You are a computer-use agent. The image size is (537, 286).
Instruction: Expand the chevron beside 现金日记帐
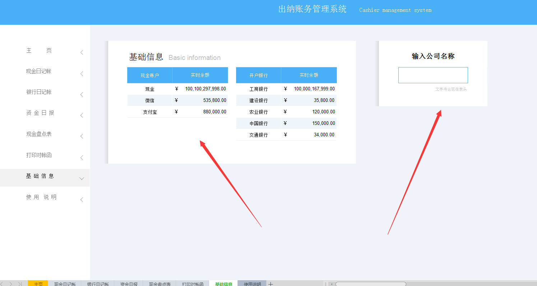click(x=82, y=73)
